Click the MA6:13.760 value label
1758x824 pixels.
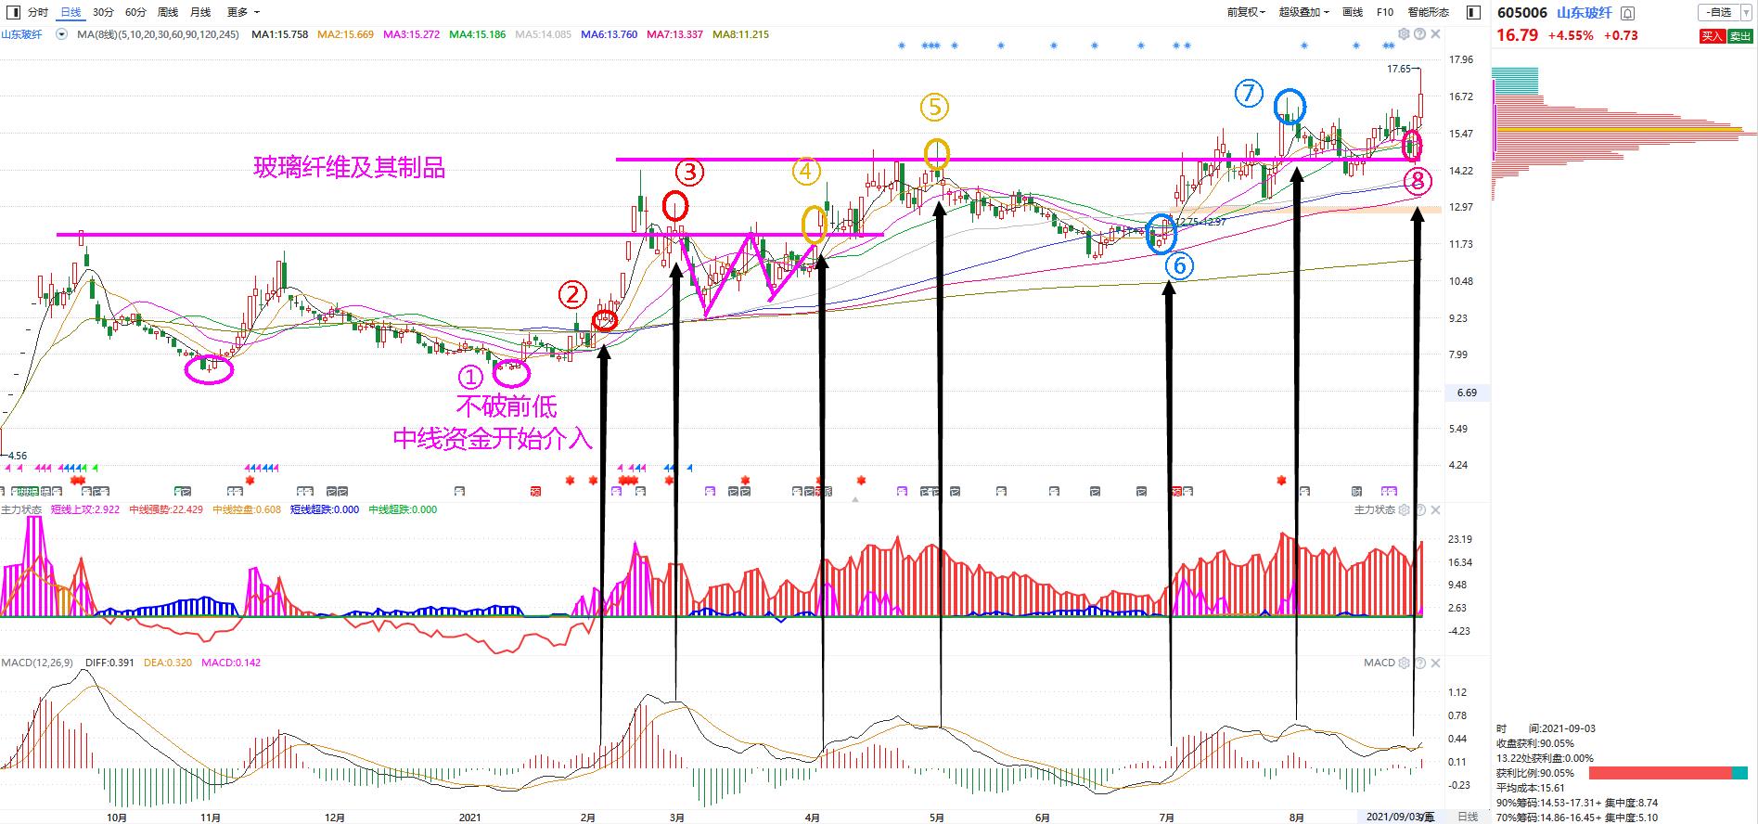click(x=610, y=34)
